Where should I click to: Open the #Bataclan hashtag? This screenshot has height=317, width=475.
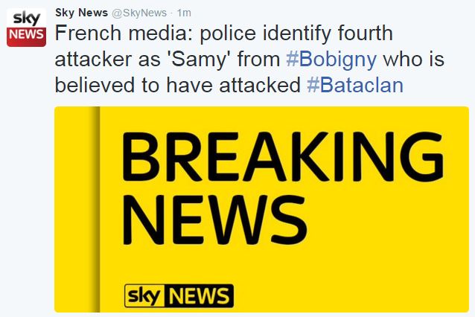(354, 85)
